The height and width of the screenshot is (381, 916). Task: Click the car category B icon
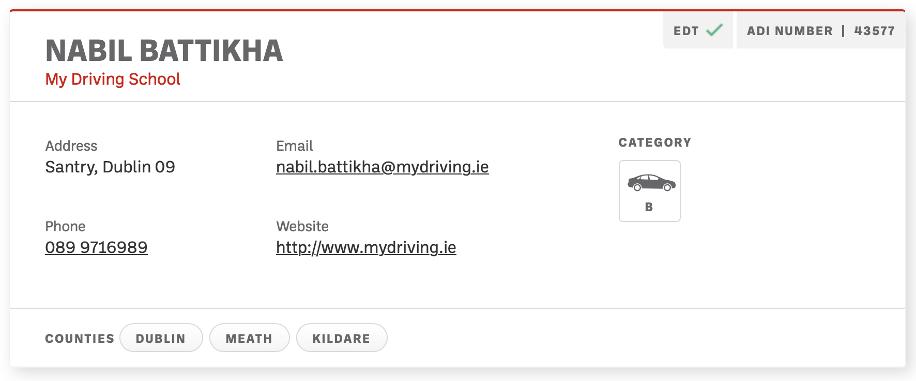651,183
